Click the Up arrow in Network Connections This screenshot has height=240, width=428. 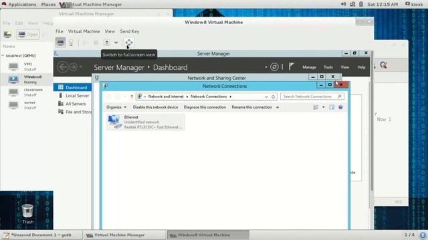tap(132, 97)
